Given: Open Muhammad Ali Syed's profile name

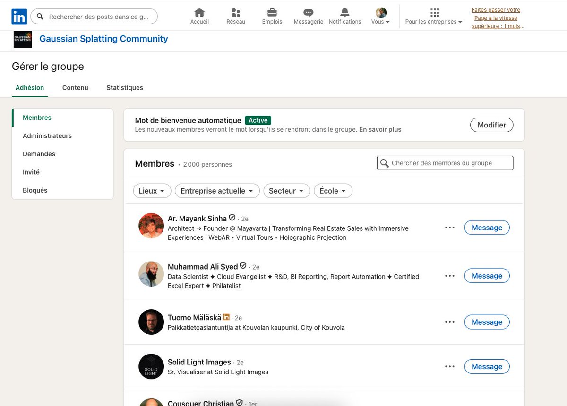Looking at the screenshot, I should tap(203, 267).
